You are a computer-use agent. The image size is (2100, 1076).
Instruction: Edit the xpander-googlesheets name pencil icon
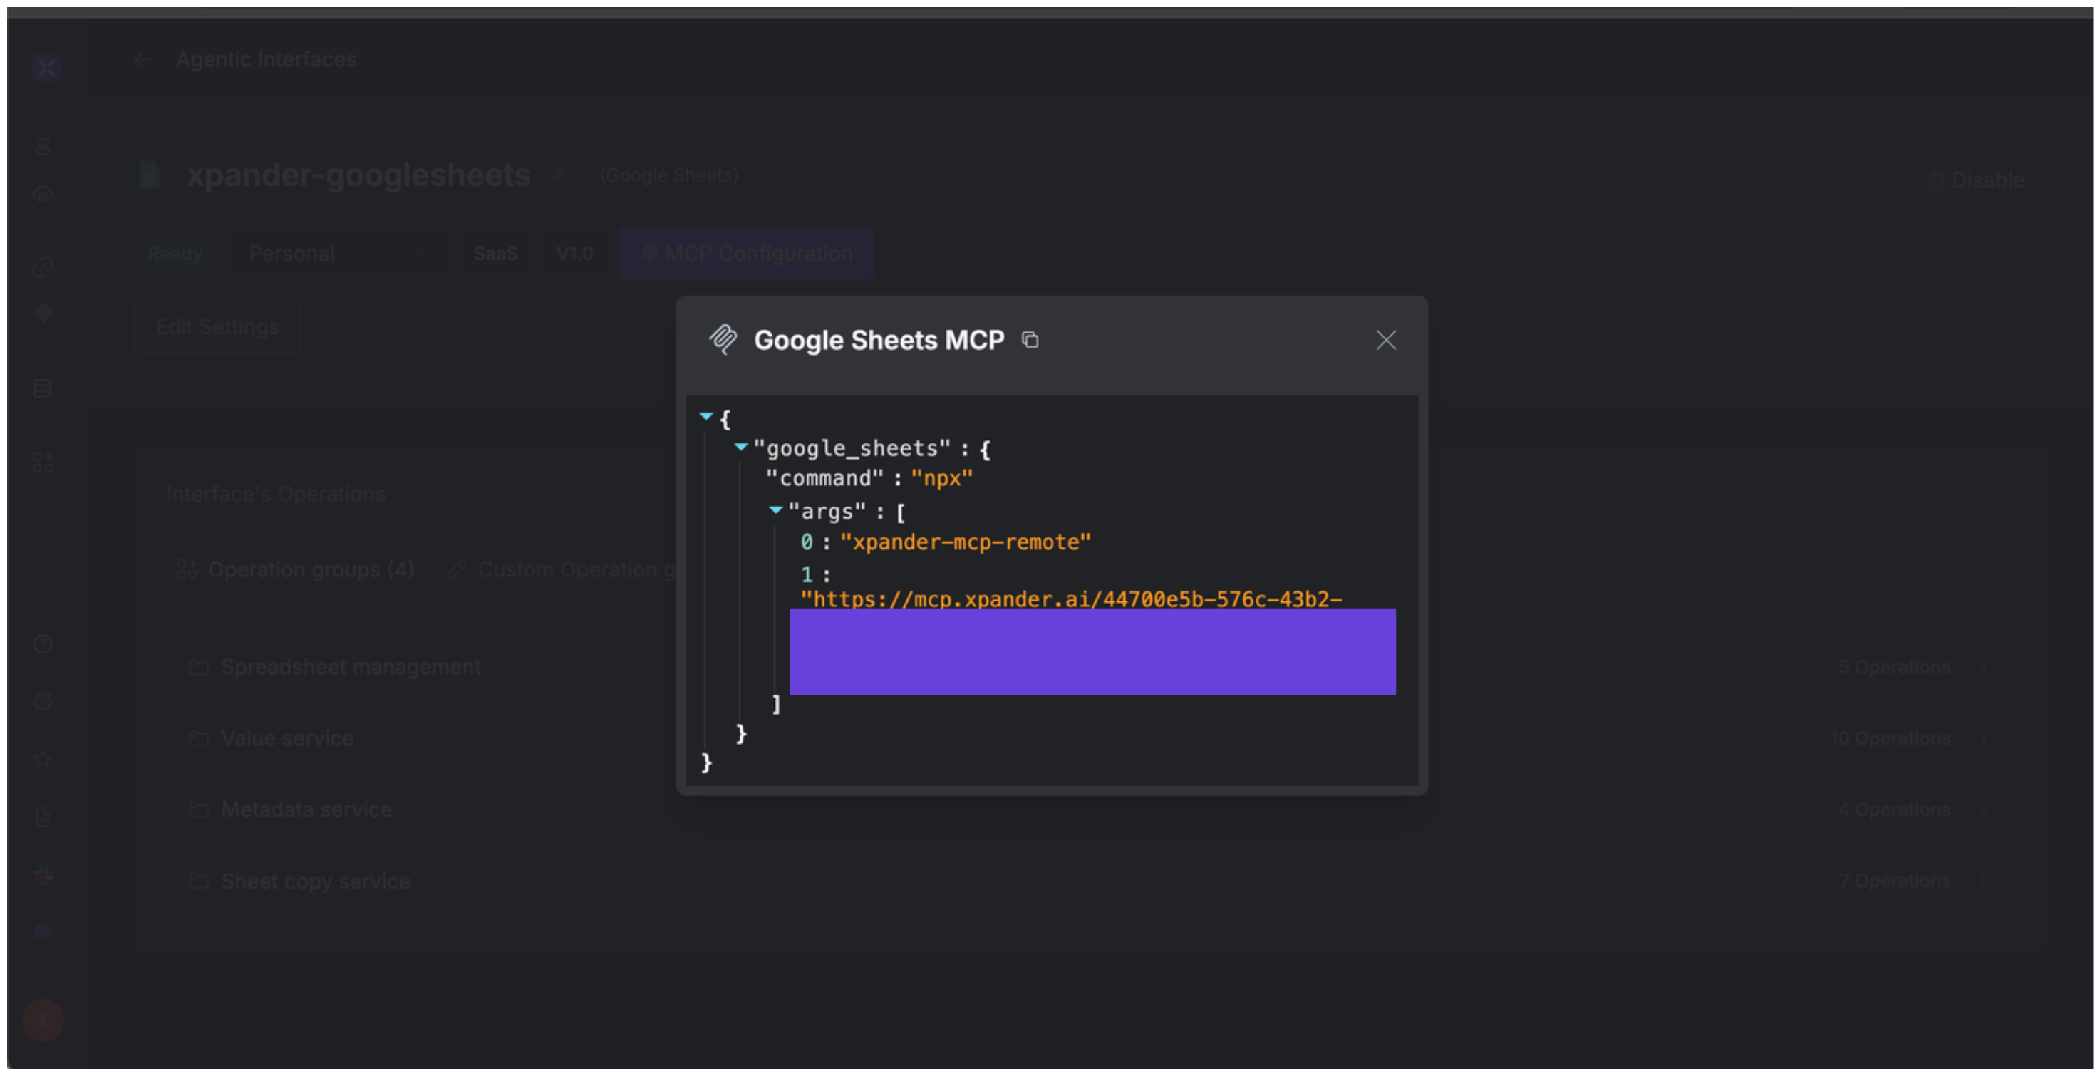(x=558, y=175)
